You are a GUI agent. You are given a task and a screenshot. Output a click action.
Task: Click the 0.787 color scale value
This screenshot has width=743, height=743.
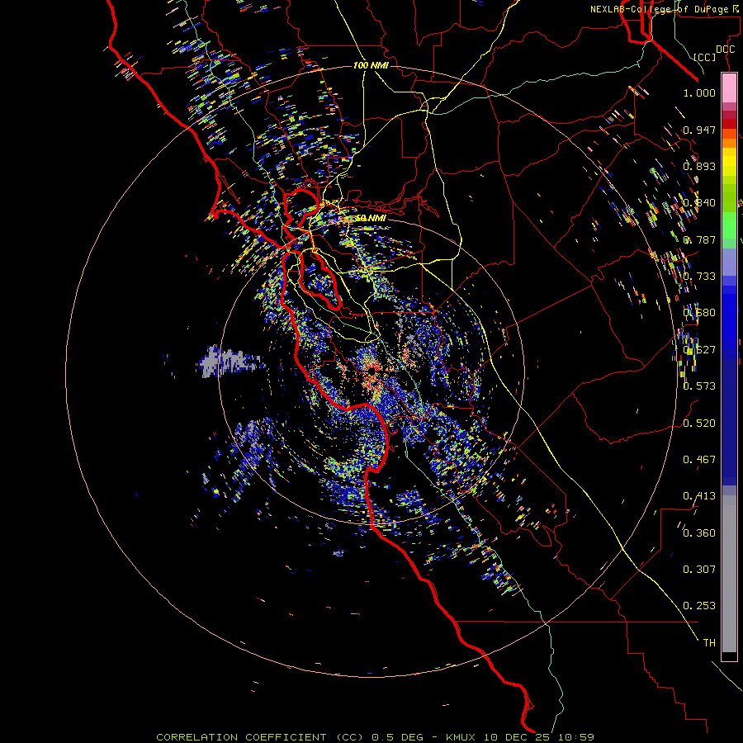coord(699,239)
